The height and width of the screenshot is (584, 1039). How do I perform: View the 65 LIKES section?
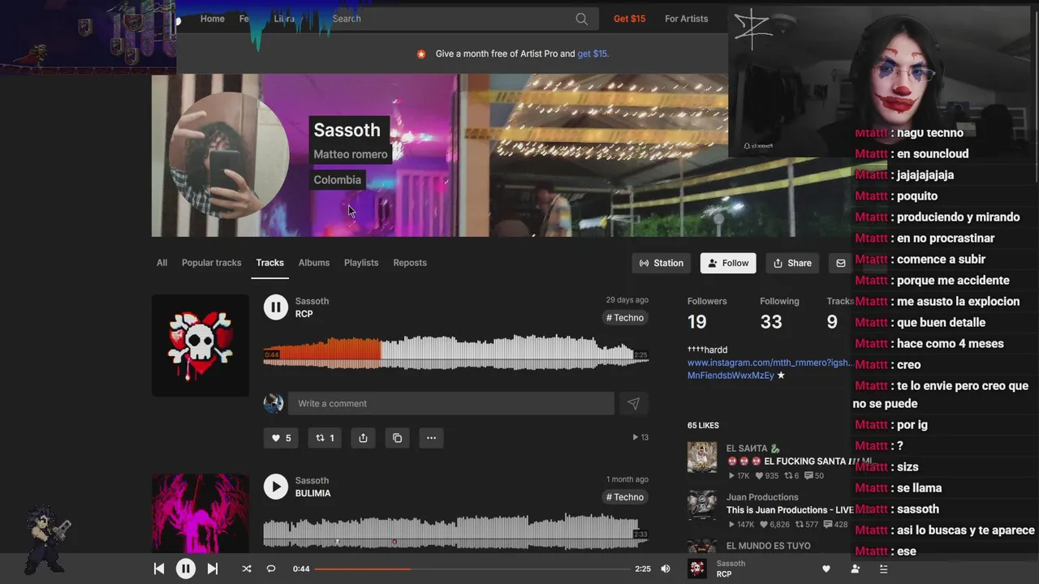[703, 425]
